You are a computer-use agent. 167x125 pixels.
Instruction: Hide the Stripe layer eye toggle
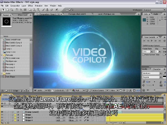click(x=2, y=115)
